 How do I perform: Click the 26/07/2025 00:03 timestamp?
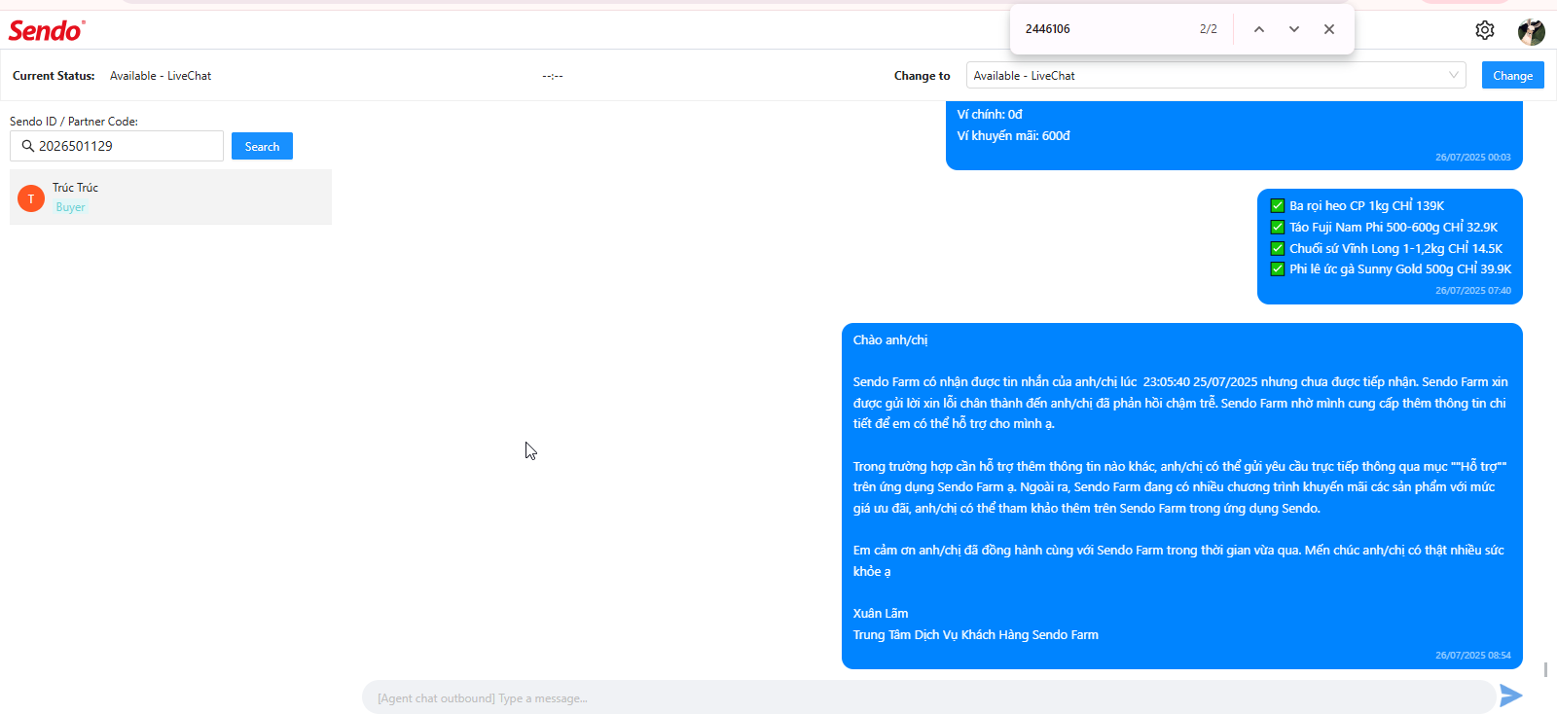coord(1473,158)
